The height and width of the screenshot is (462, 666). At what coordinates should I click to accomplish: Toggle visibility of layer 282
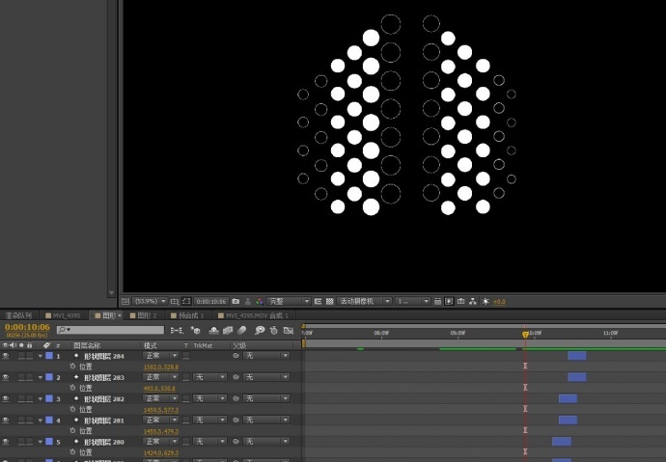tap(6, 398)
